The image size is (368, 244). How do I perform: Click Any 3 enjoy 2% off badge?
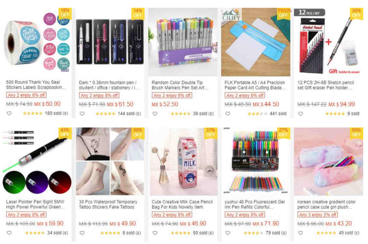(x=318, y=215)
